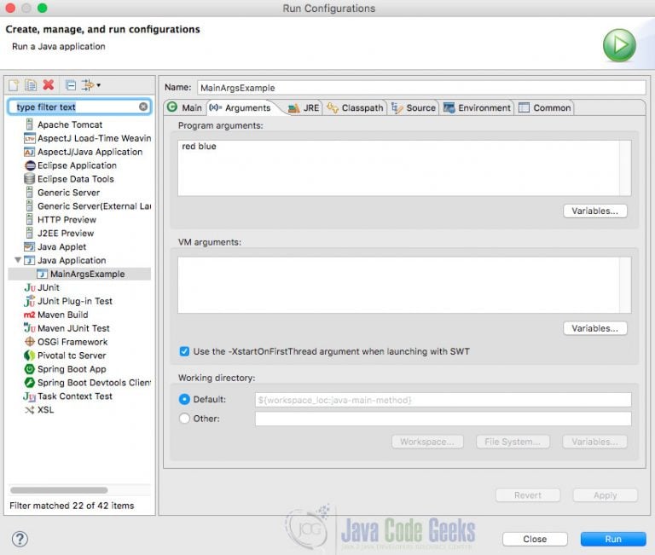Delete selected configuration with red X icon
This screenshot has height=555, width=655.
coord(49,84)
